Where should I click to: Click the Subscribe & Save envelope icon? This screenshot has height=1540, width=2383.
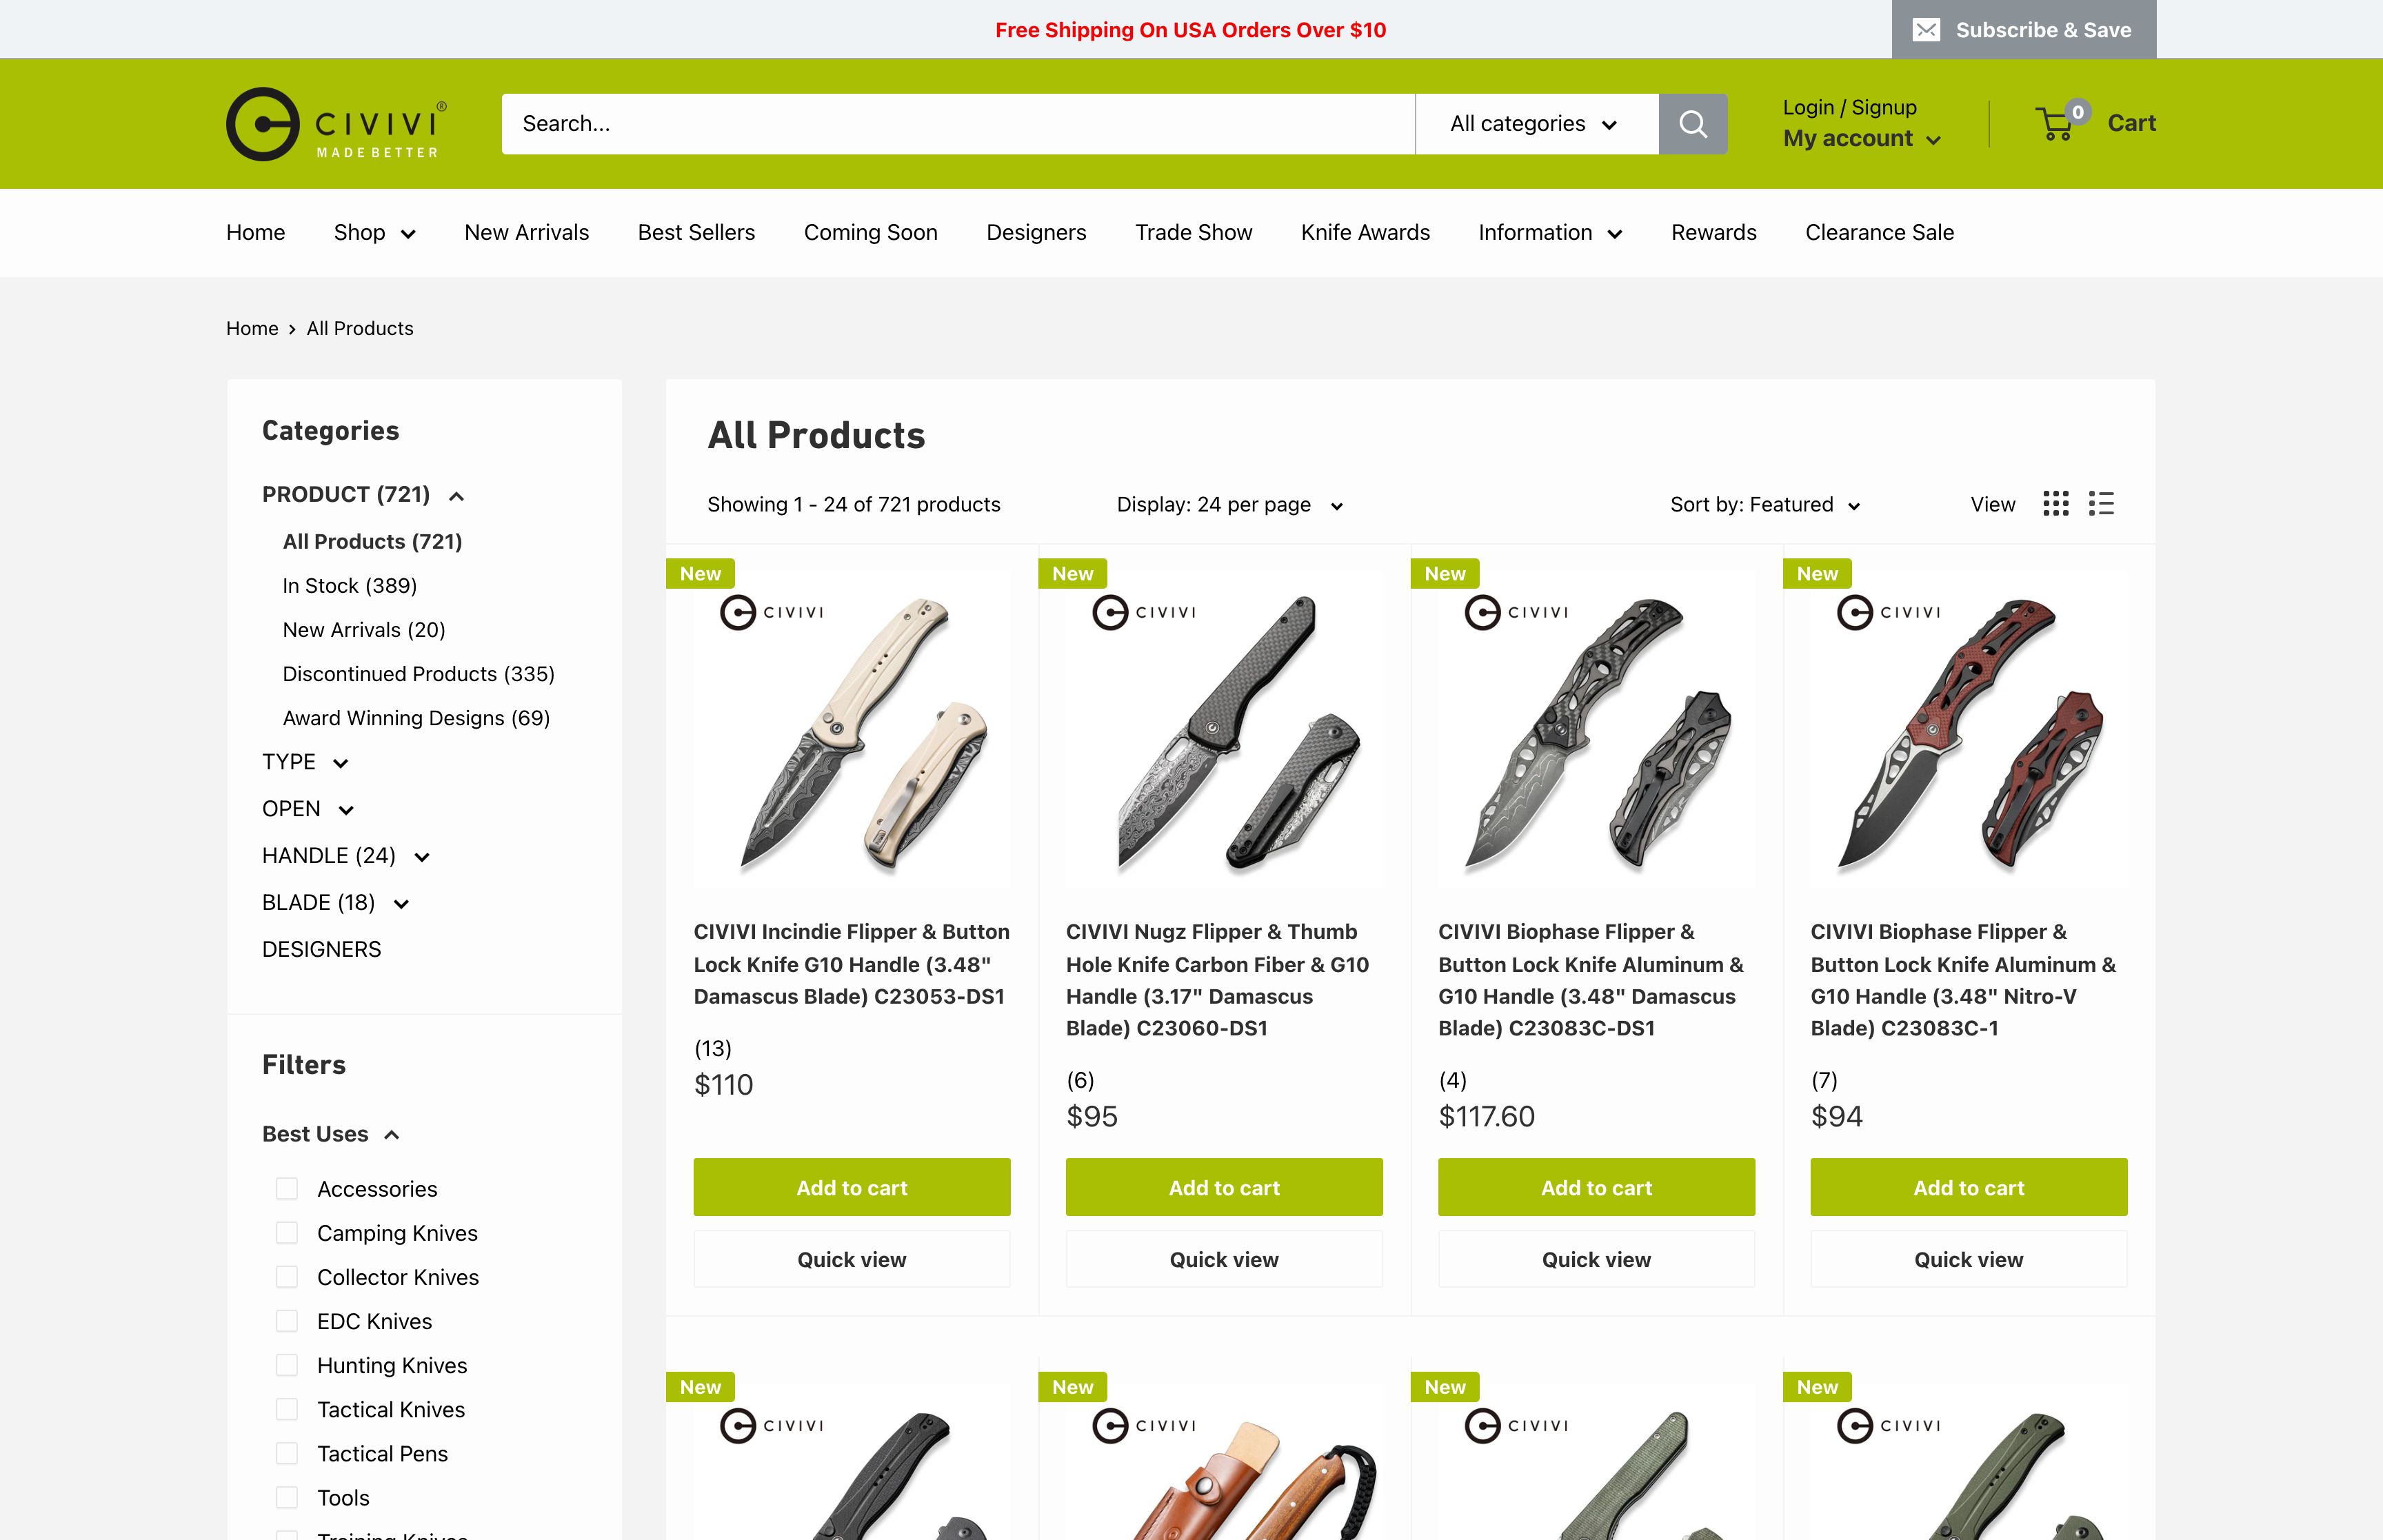click(x=1926, y=30)
